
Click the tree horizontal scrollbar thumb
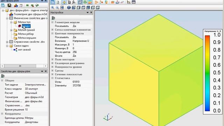(x=20, y=66)
